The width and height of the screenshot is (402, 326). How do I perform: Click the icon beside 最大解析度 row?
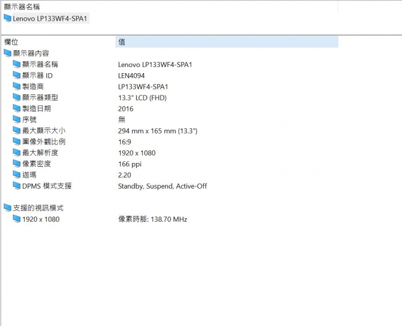(x=17, y=152)
